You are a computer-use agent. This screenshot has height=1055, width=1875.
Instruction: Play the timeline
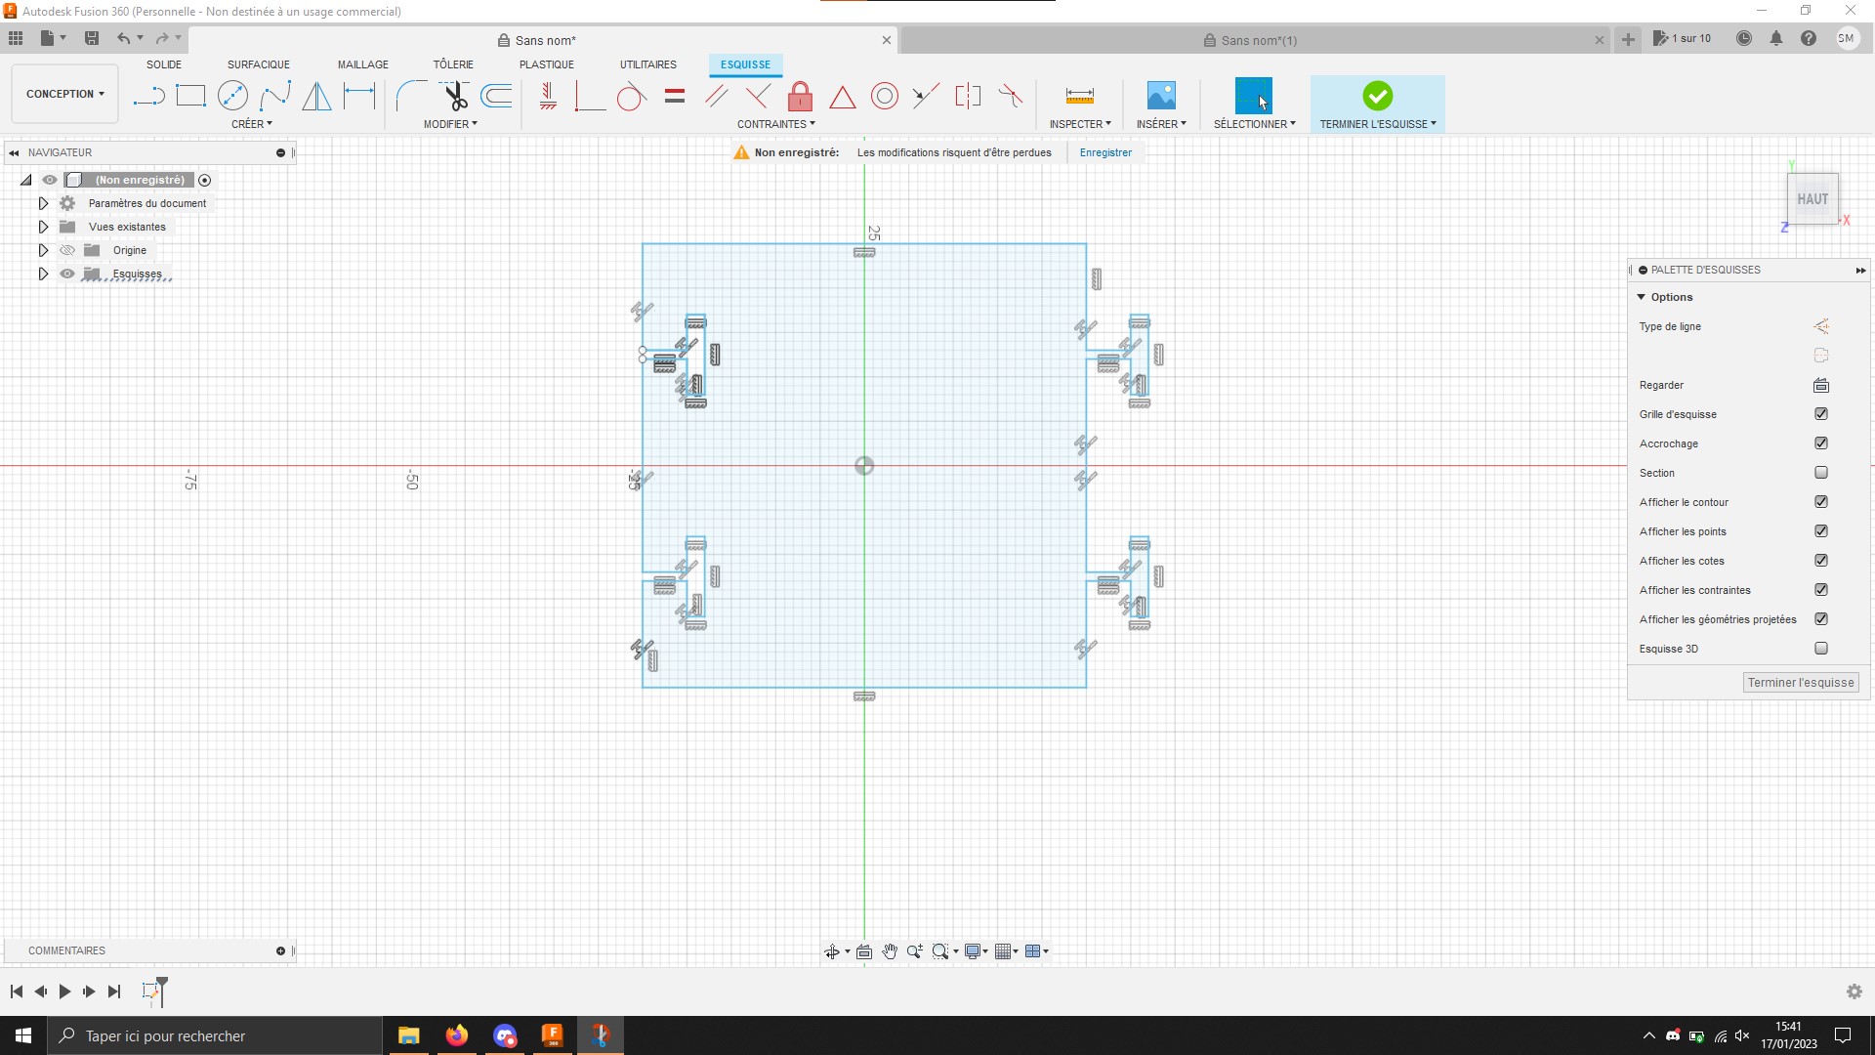coord(64,992)
